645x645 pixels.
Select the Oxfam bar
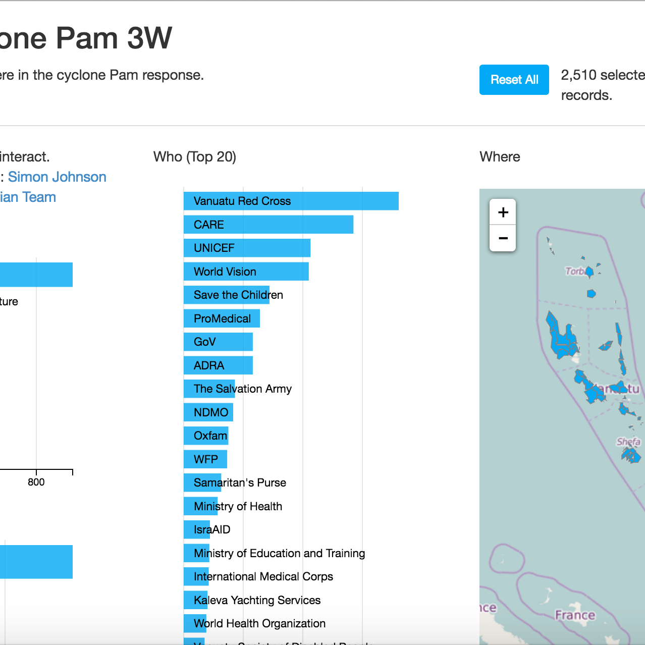tap(206, 436)
